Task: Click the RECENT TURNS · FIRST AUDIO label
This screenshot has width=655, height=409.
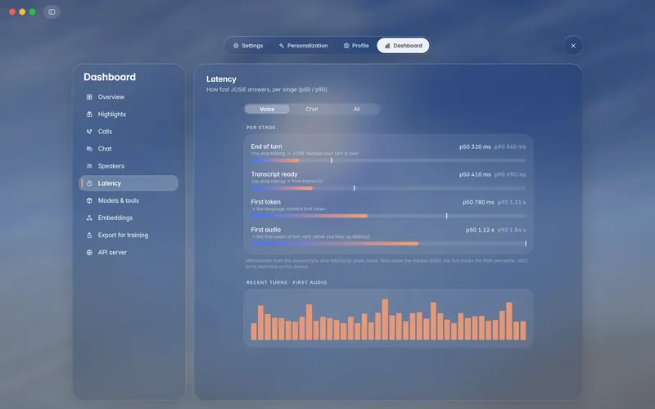Action: 287,282
